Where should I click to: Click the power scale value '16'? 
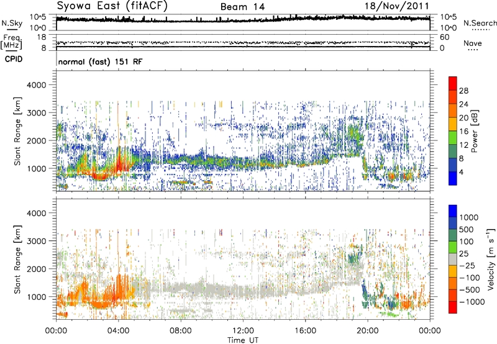click(x=463, y=132)
